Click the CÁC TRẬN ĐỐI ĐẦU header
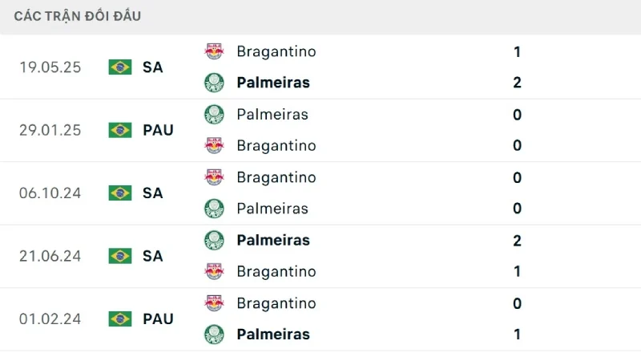 (x=78, y=16)
